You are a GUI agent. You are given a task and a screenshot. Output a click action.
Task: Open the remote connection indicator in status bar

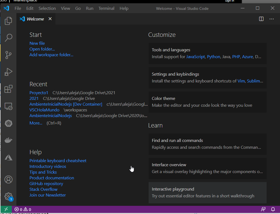click(5, 209)
